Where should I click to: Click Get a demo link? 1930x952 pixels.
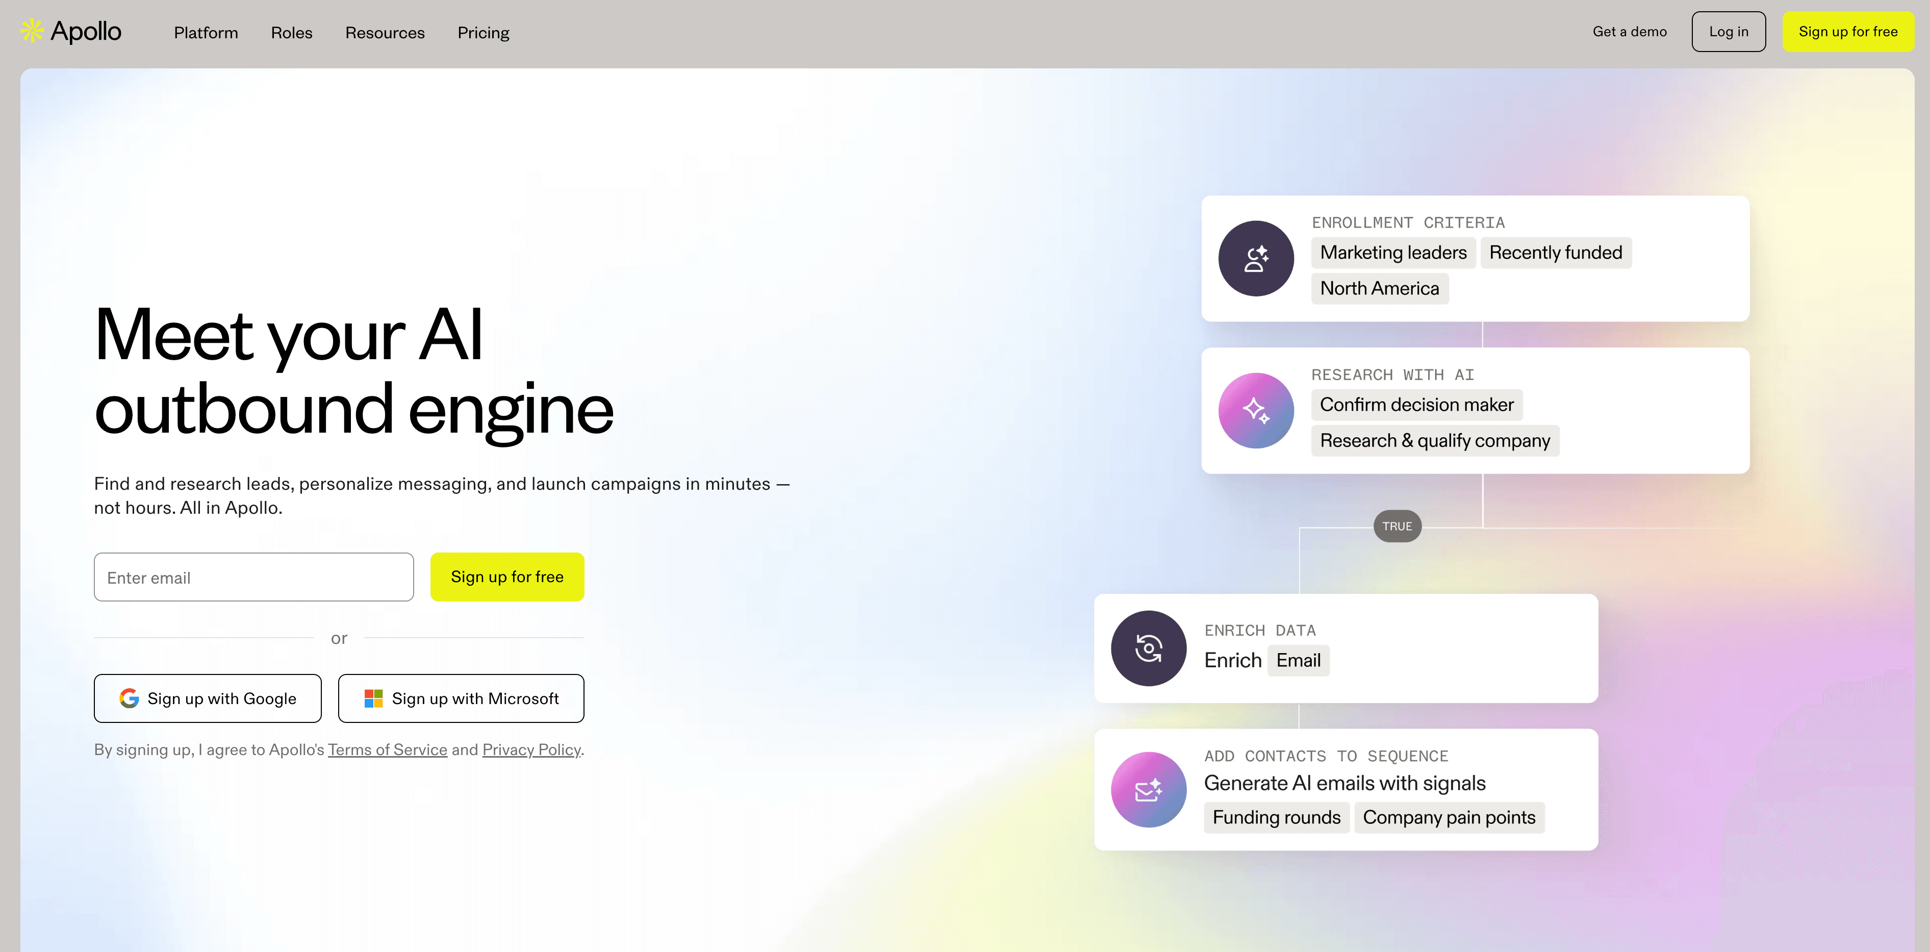(x=1630, y=32)
